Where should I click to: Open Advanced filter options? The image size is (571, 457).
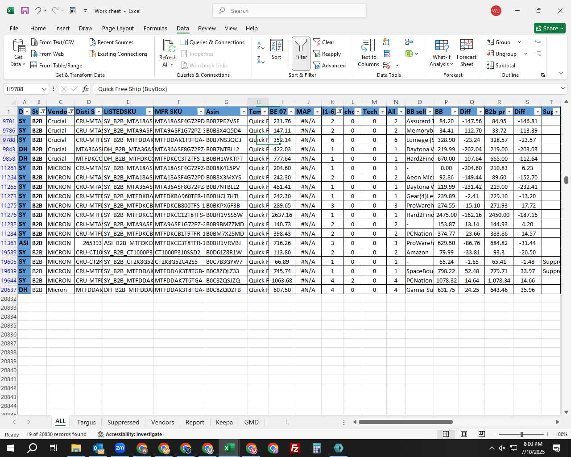(x=330, y=65)
